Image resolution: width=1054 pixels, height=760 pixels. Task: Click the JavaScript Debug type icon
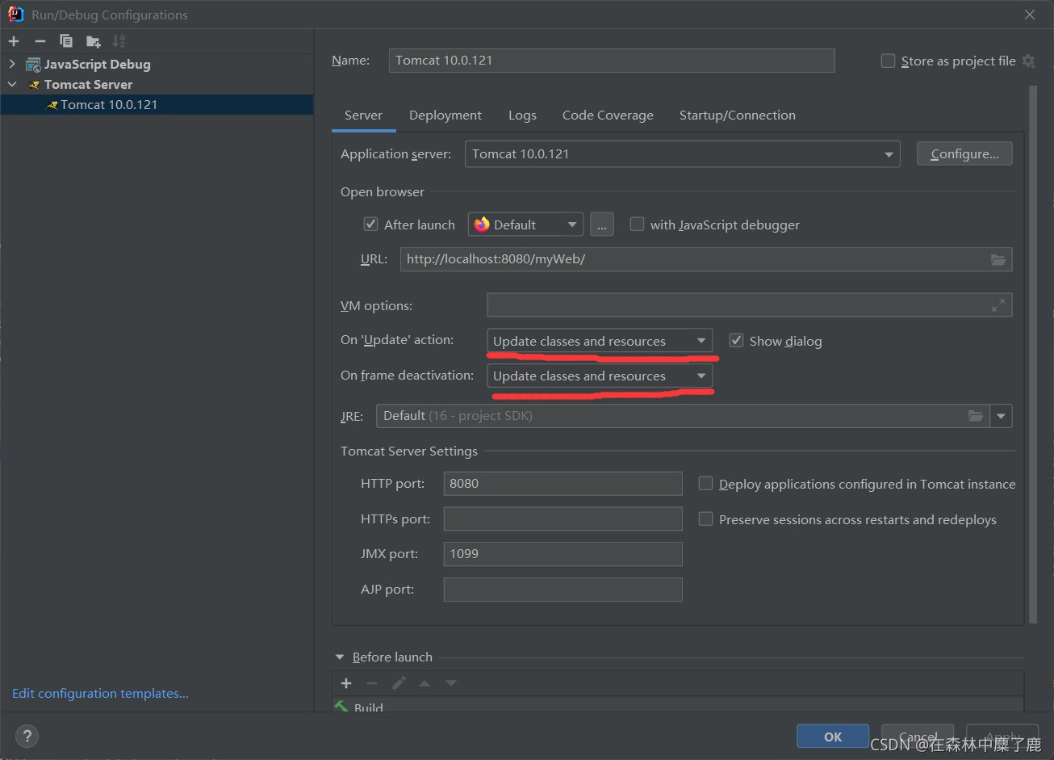[33, 65]
